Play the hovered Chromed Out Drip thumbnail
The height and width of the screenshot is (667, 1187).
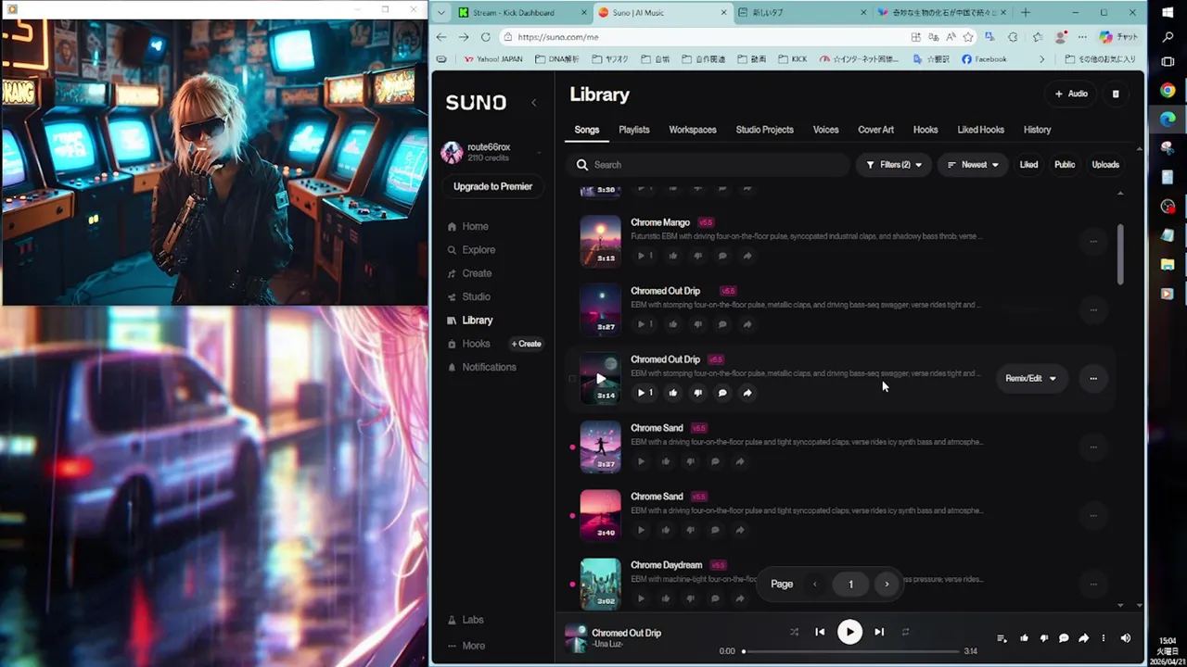tap(600, 378)
